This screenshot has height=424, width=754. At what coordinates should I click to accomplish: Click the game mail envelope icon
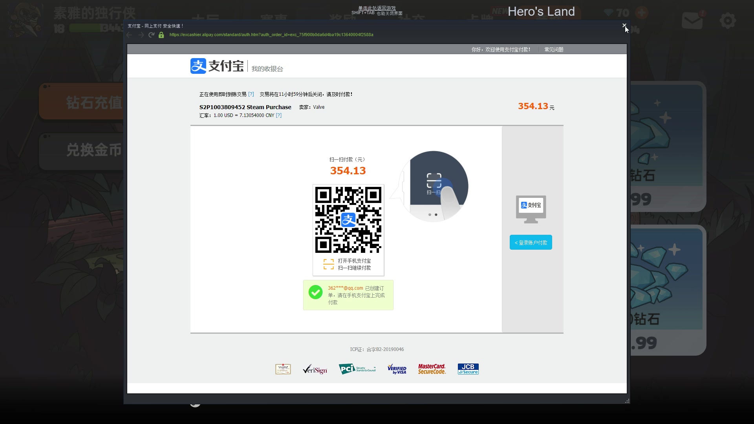click(692, 21)
